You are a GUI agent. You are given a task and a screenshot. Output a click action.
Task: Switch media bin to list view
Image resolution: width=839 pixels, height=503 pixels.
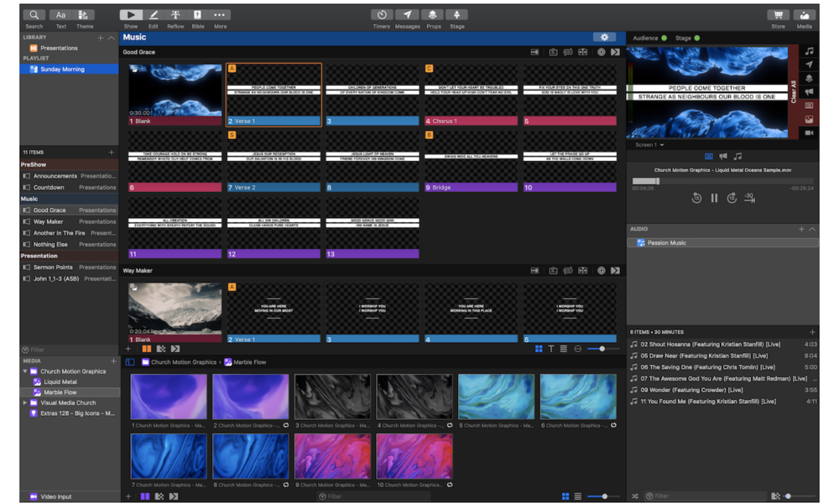578,496
